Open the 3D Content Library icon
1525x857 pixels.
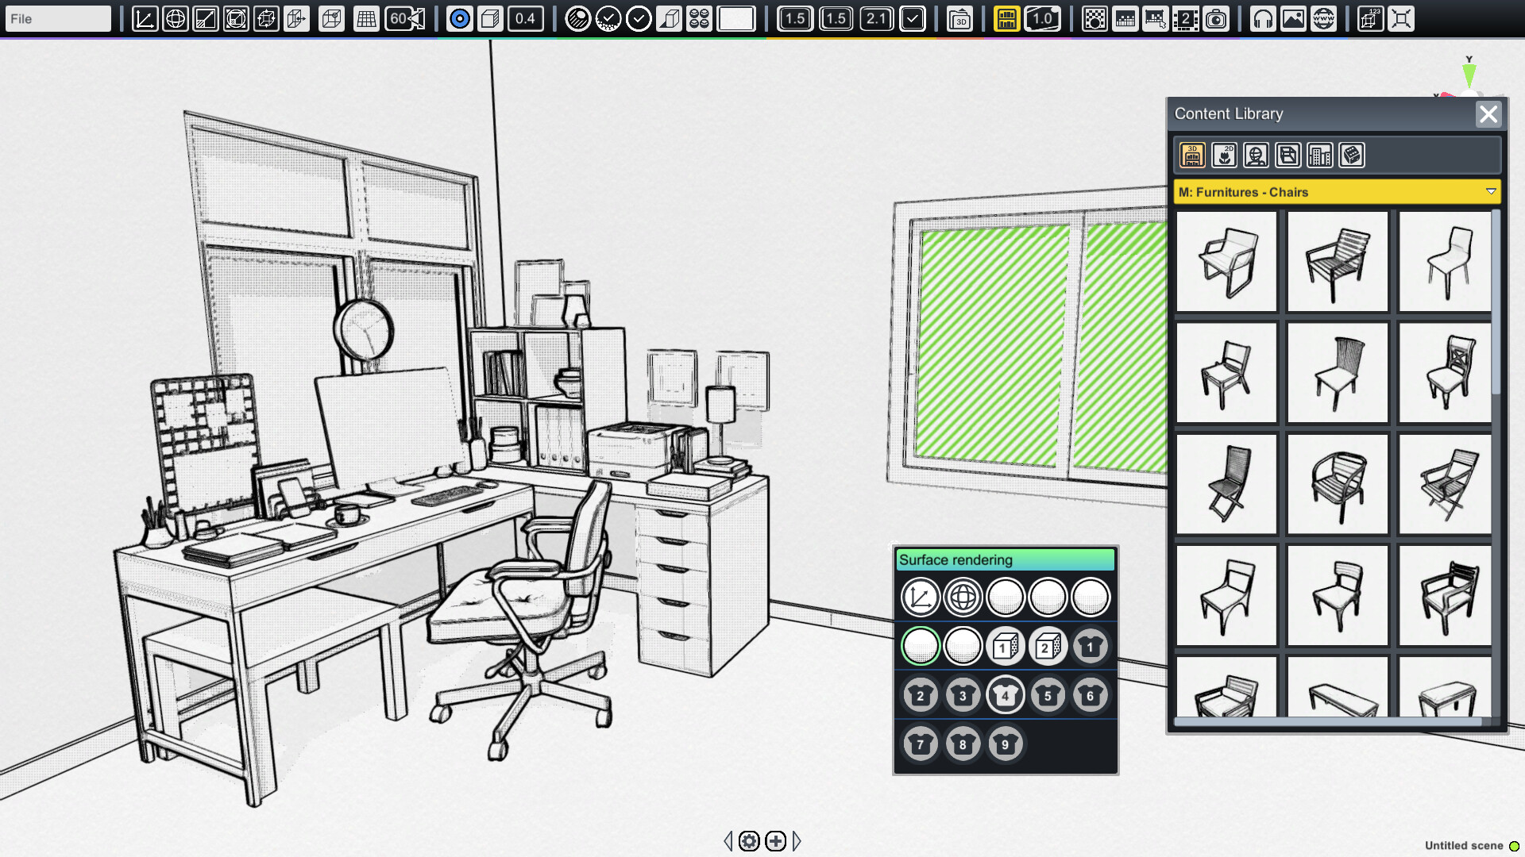1192,155
